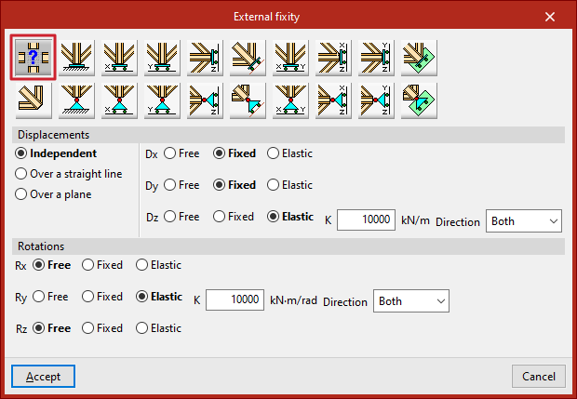Image resolution: width=577 pixels, height=399 pixels.
Task: Pick pinned support with Z roller icon
Action: coord(205,100)
